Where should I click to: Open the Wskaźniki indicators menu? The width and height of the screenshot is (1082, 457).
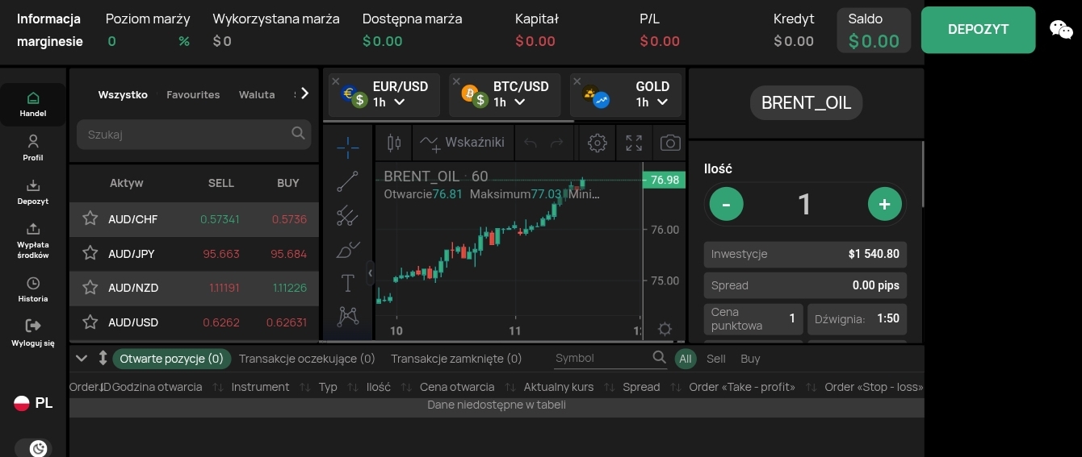(x=464, y=143)
